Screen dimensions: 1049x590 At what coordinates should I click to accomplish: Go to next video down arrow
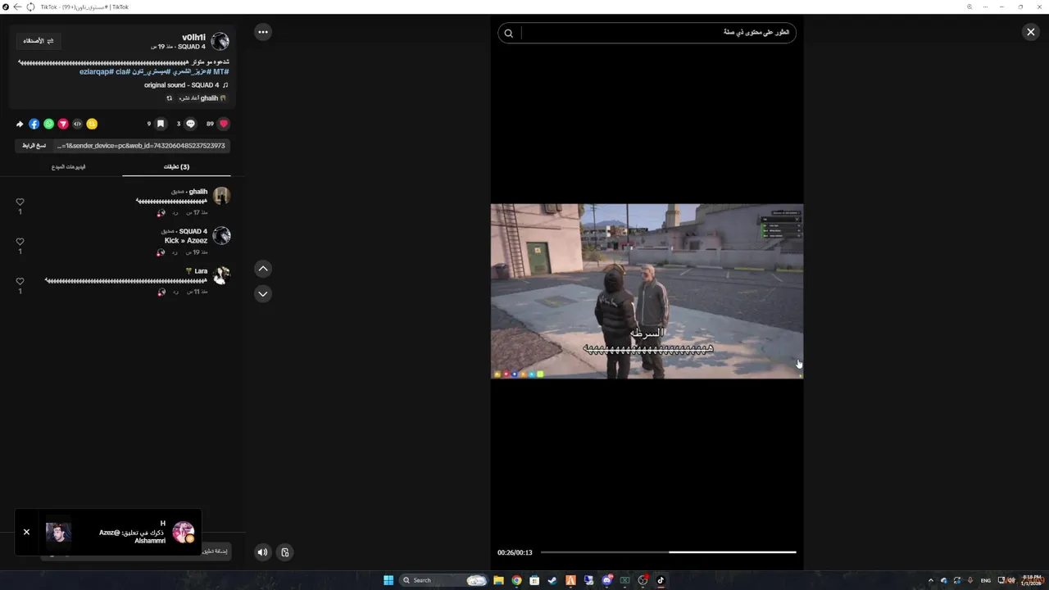[263, 293]
